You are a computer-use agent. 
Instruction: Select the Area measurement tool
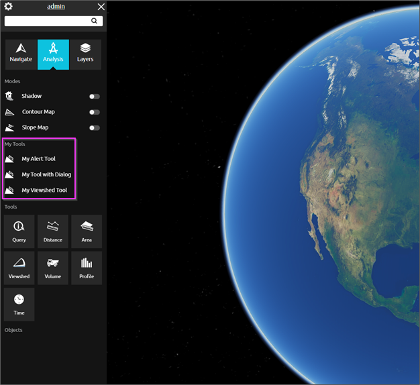pyautogui.click(x=87, y=231)
